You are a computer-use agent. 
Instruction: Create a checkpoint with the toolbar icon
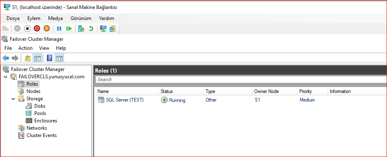[x=81, y=29]
